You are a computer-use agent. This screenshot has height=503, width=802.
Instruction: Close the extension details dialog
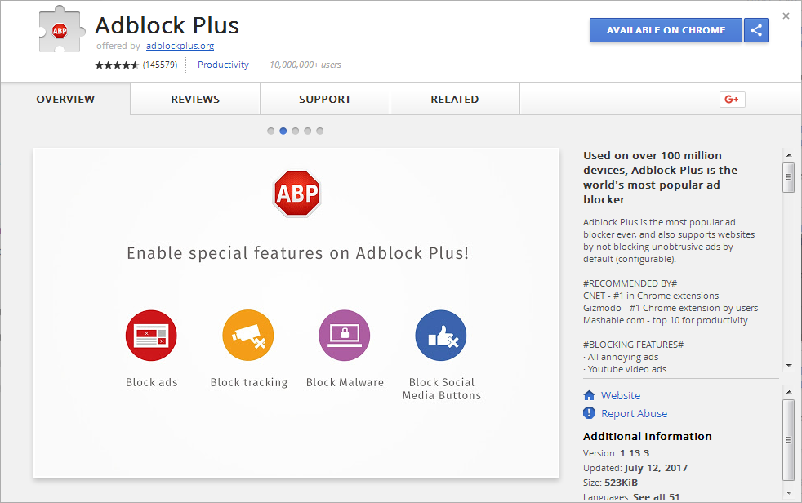(786, 16)
